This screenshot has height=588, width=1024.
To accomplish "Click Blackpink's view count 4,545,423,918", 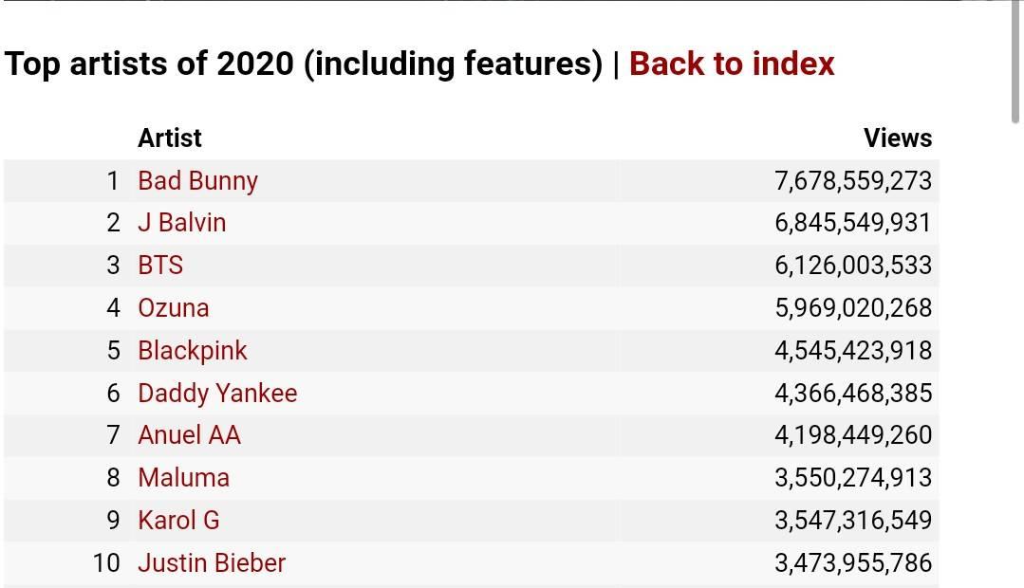I will pyautogui.click(x=853, y=351).
